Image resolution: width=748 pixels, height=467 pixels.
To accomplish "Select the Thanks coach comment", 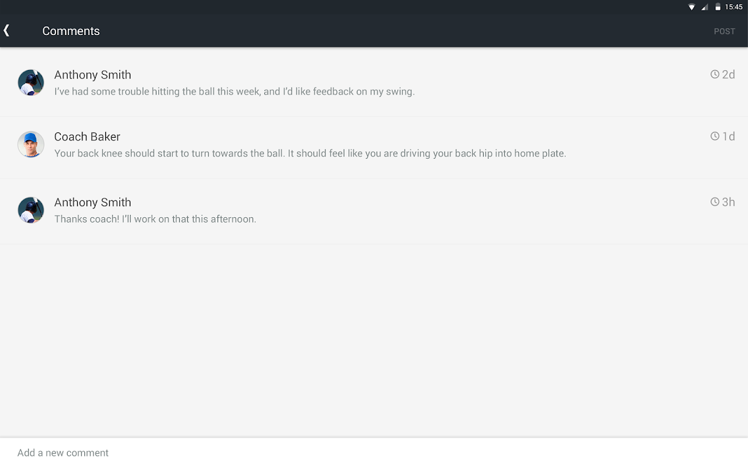I will [155, 219].
